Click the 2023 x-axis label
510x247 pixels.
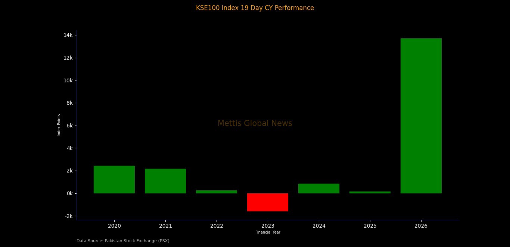[x=267, y=226]
